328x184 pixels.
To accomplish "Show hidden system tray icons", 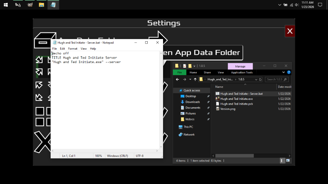I will pos(280,5).
